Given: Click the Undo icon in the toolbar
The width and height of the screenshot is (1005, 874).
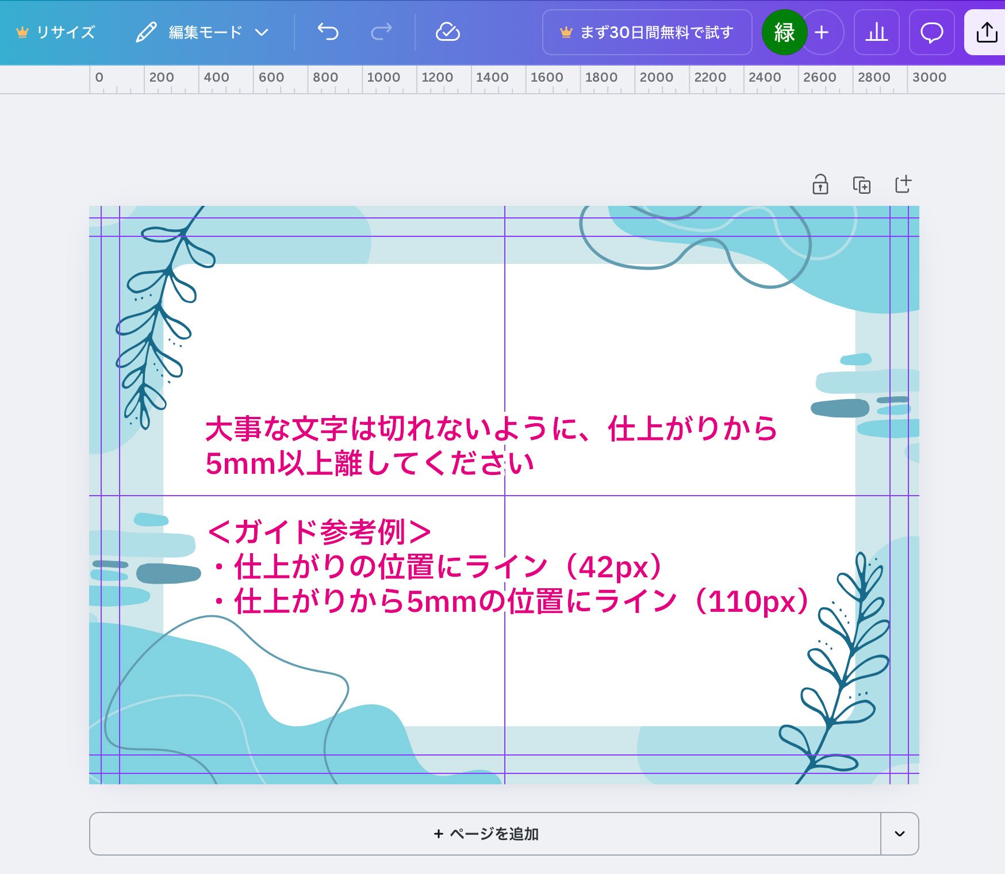Looking at the screenshot, I should [329, 33].
